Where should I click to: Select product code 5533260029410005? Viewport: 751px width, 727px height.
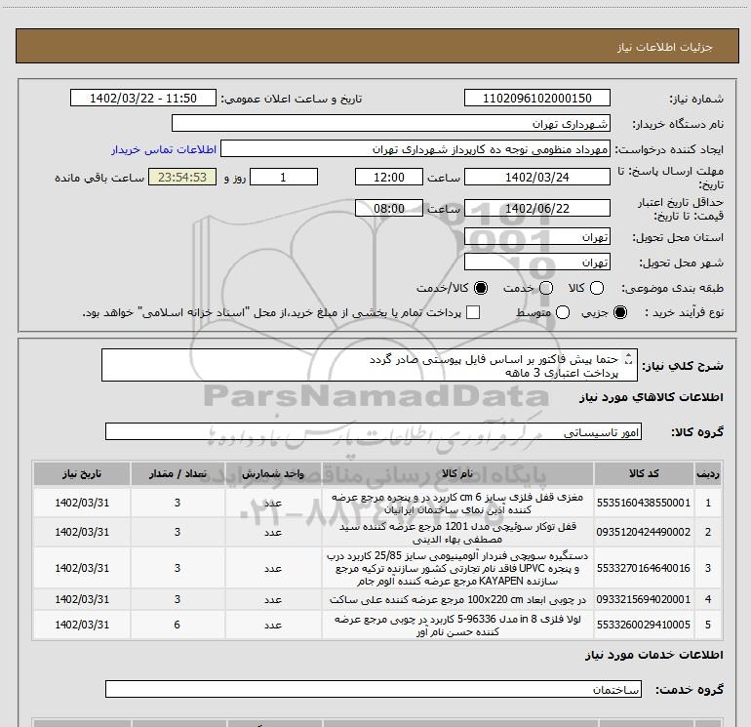[x=644, y=625]
